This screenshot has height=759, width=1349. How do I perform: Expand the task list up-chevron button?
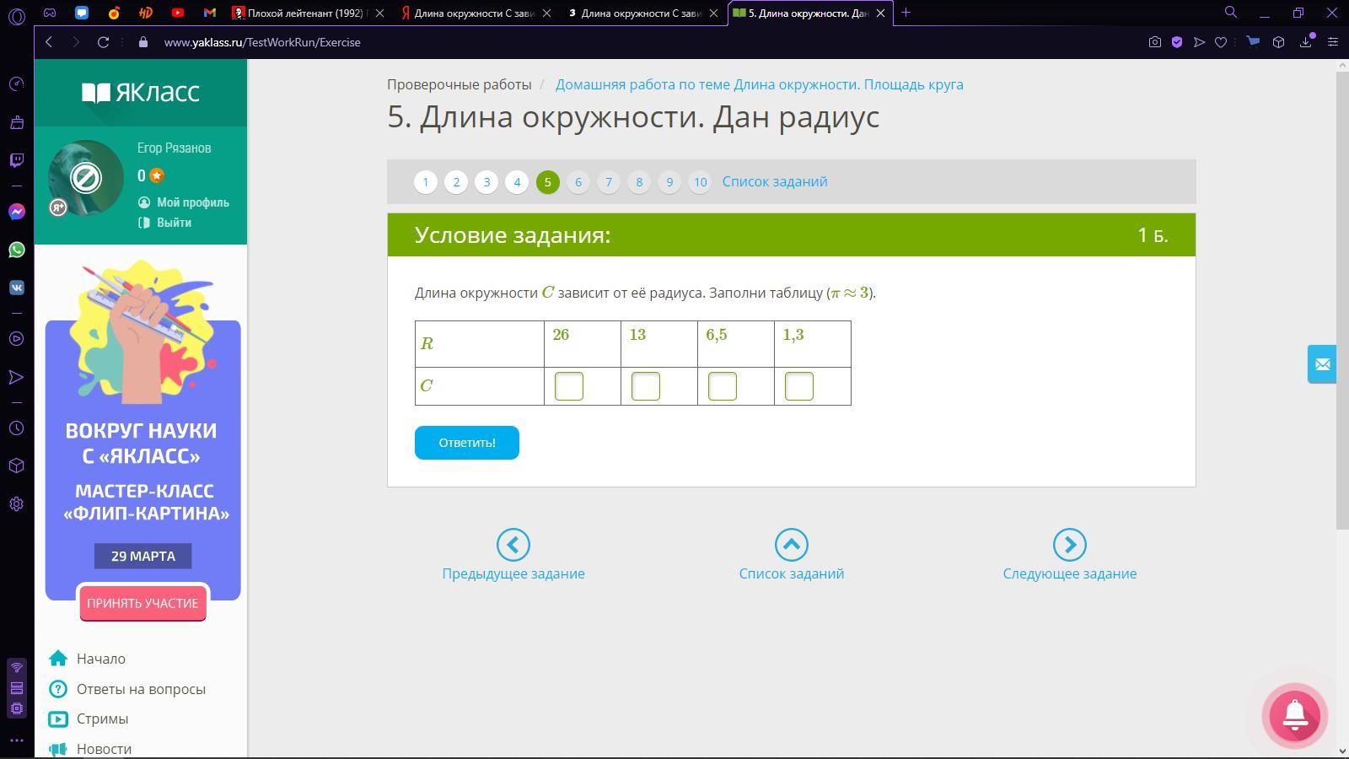click(x=791, y=545)
